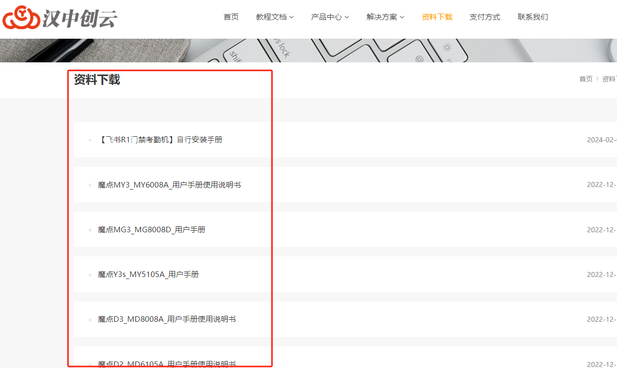The width and height of the screenshot is (617, 368).
Task: Open 魔点MY3_MY6008A 用户手册使用说明书
Action: [x=169, y=185]
